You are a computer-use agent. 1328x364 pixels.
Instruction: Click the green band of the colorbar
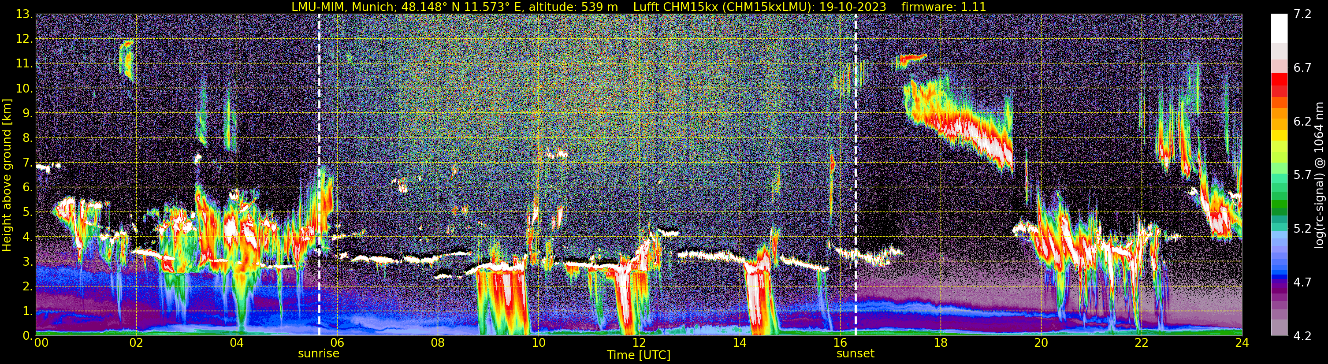click(1279, 204)
